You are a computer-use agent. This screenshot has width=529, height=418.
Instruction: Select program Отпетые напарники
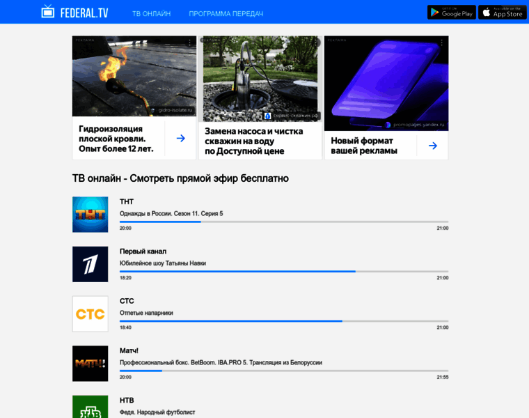146,313
